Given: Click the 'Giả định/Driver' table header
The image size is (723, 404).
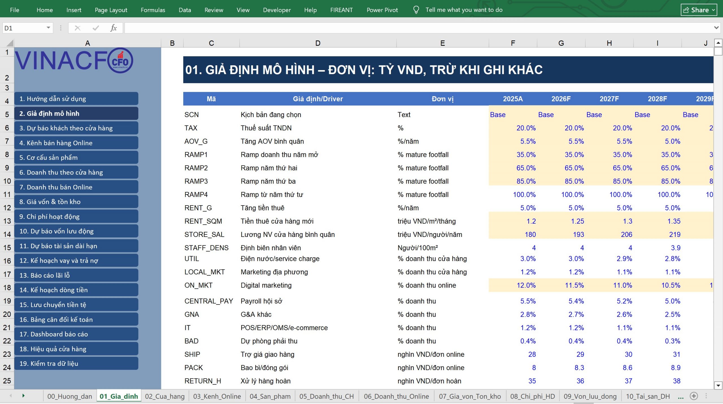Looking at the screenshot, I should click(318, 99).
